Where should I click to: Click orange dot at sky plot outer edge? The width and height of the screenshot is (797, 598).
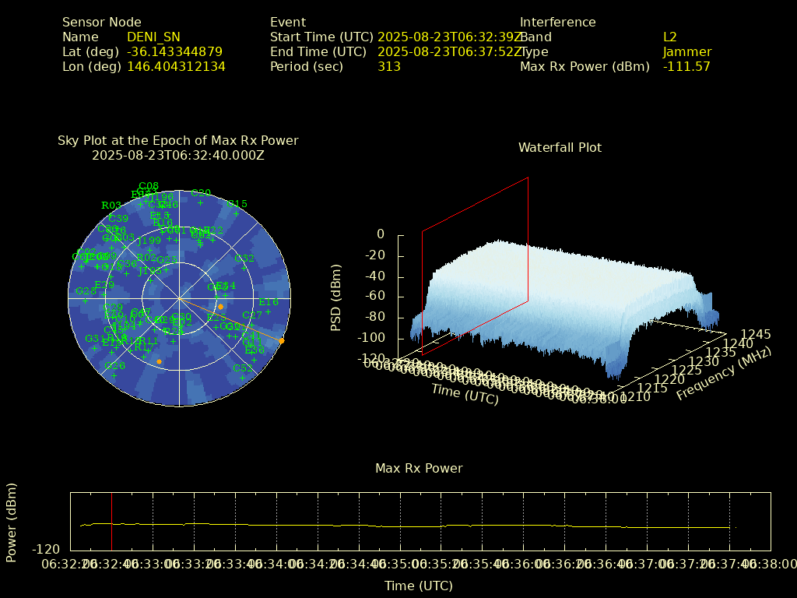pos(281,340)
